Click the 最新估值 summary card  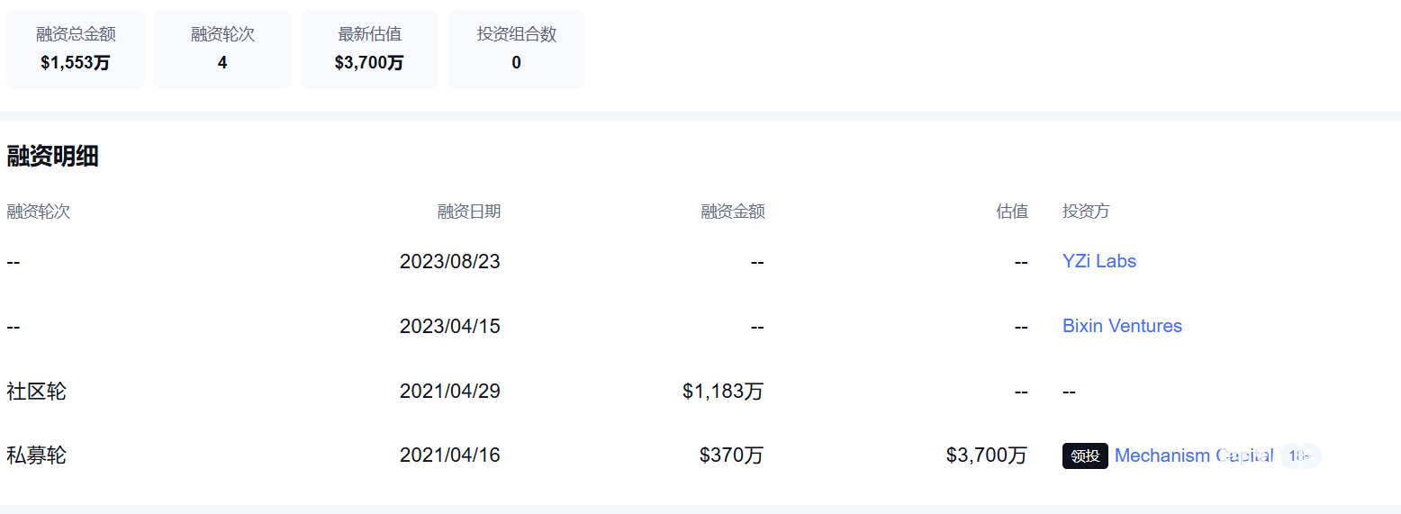pos(369,50)
